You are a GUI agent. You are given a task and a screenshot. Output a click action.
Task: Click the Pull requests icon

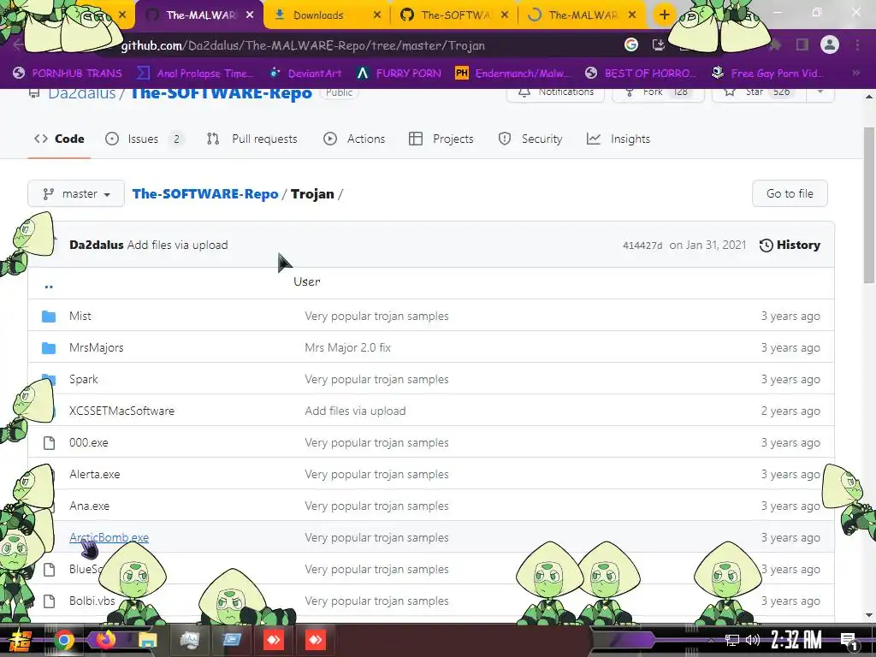pos(213,139)
